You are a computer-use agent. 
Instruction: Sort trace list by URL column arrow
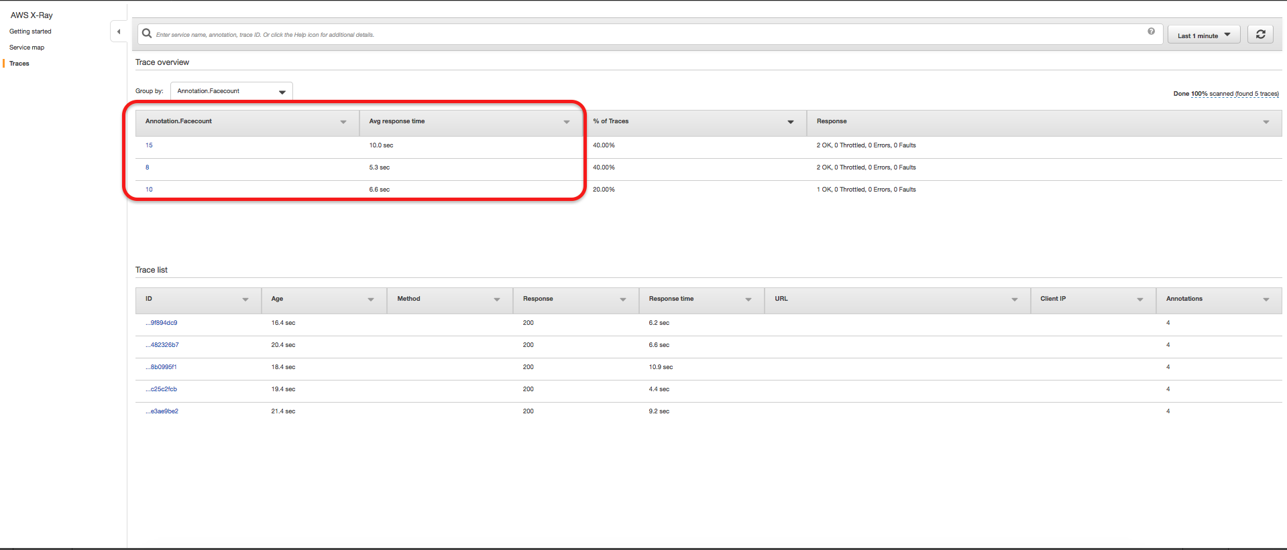click(x=1014, y=299)
